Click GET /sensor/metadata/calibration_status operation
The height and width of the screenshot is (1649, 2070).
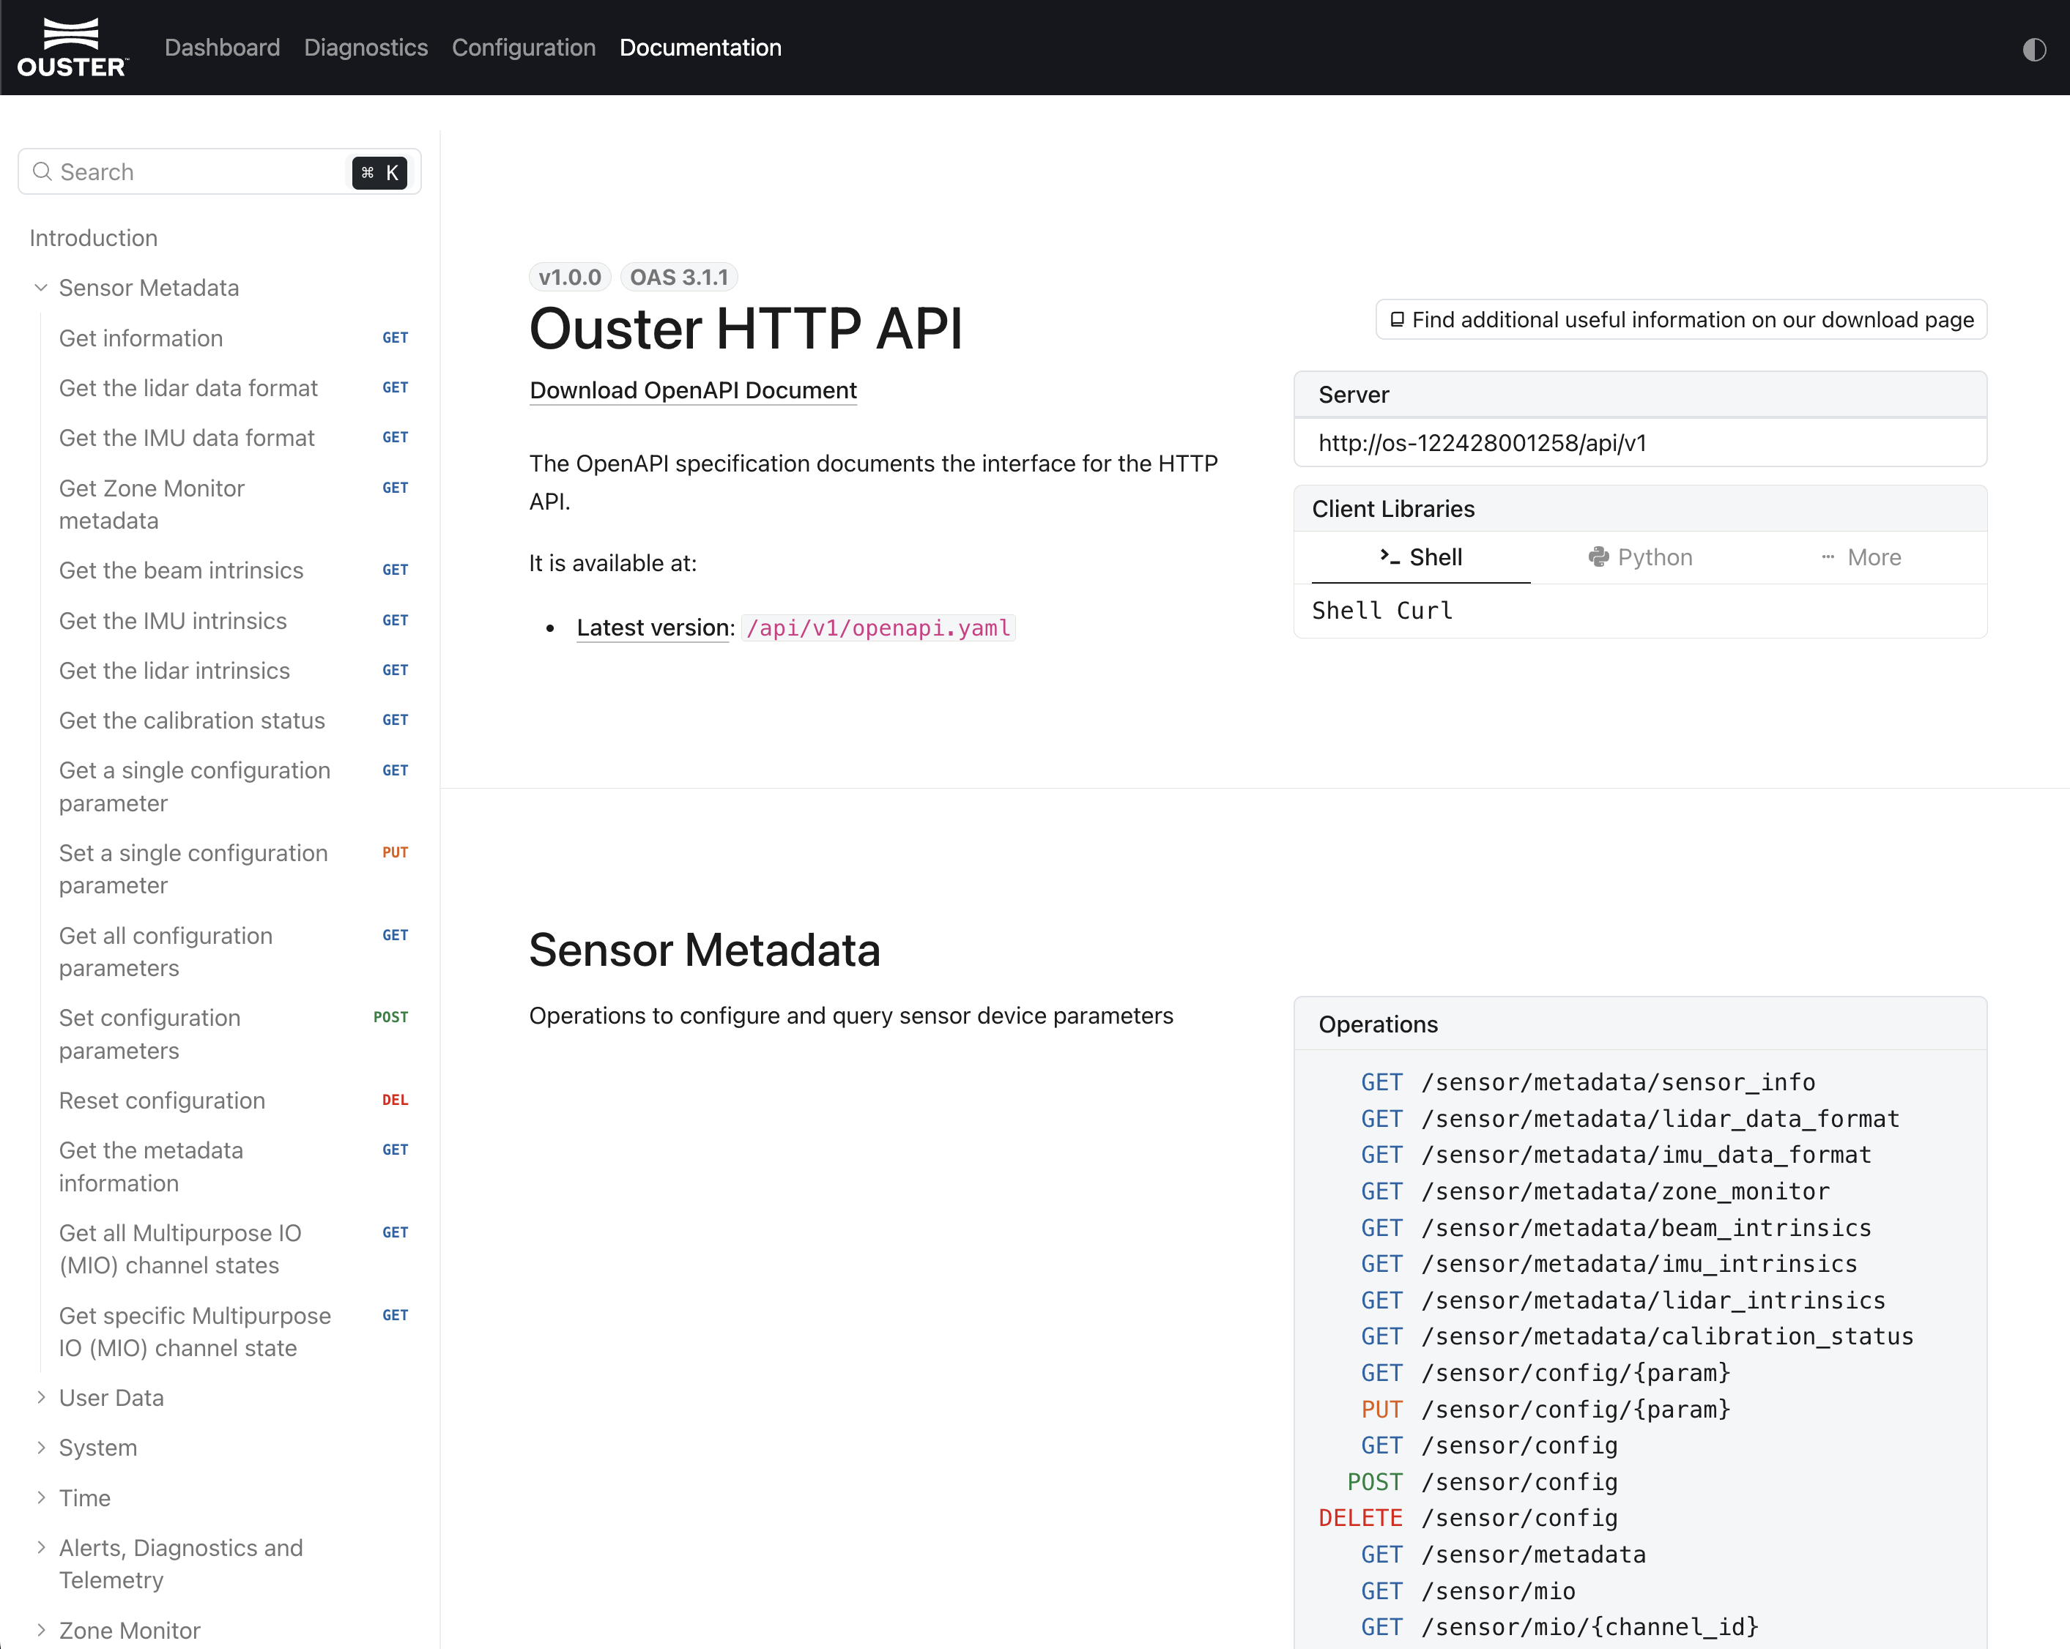1637,1336
